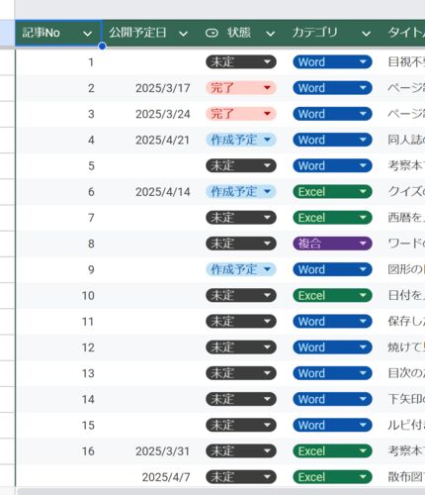Open the 未定 status chip in row 12
Viewport: 425px width, 495px height.
pos(241,347)
